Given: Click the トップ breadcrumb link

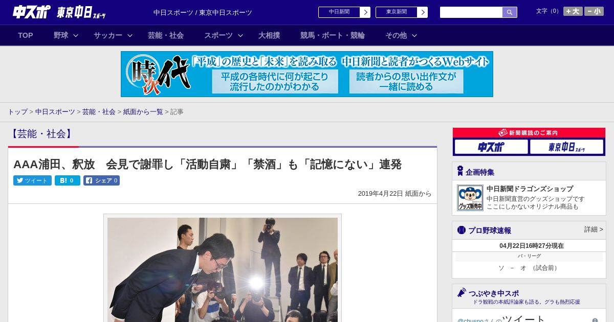Looking at the screenshot, I should point(17,112).
